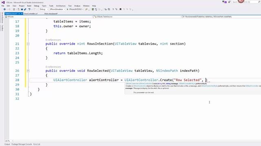
Task: Open the Team menu
Action: click(x=44, y=6)
